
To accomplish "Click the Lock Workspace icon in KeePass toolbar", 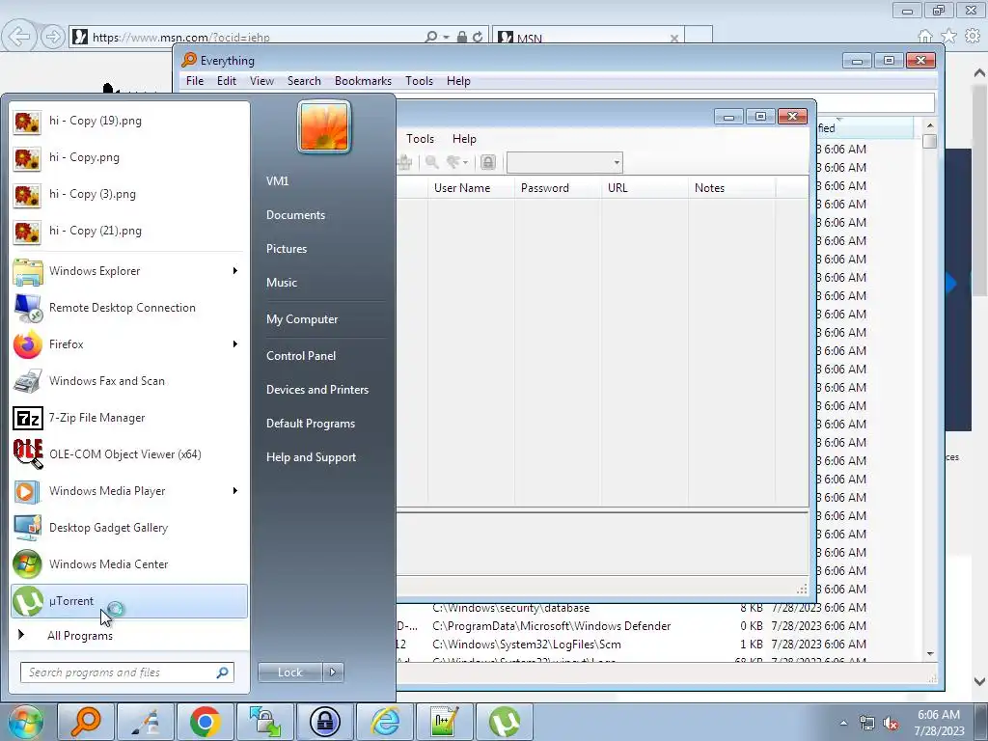I will (x=487, y=162).
